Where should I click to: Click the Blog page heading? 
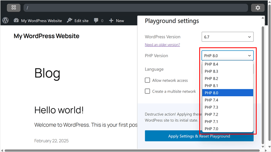[x=47, y=73]
